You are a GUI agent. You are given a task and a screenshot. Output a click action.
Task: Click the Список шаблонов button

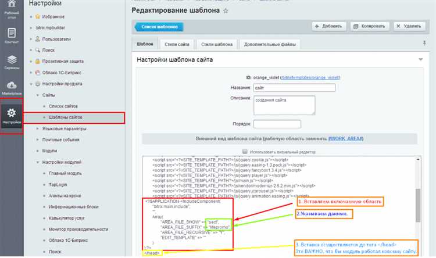point(159,27)
